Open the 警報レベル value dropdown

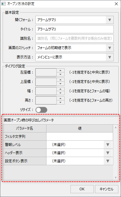pyautogui.click(x=108, y=145)
